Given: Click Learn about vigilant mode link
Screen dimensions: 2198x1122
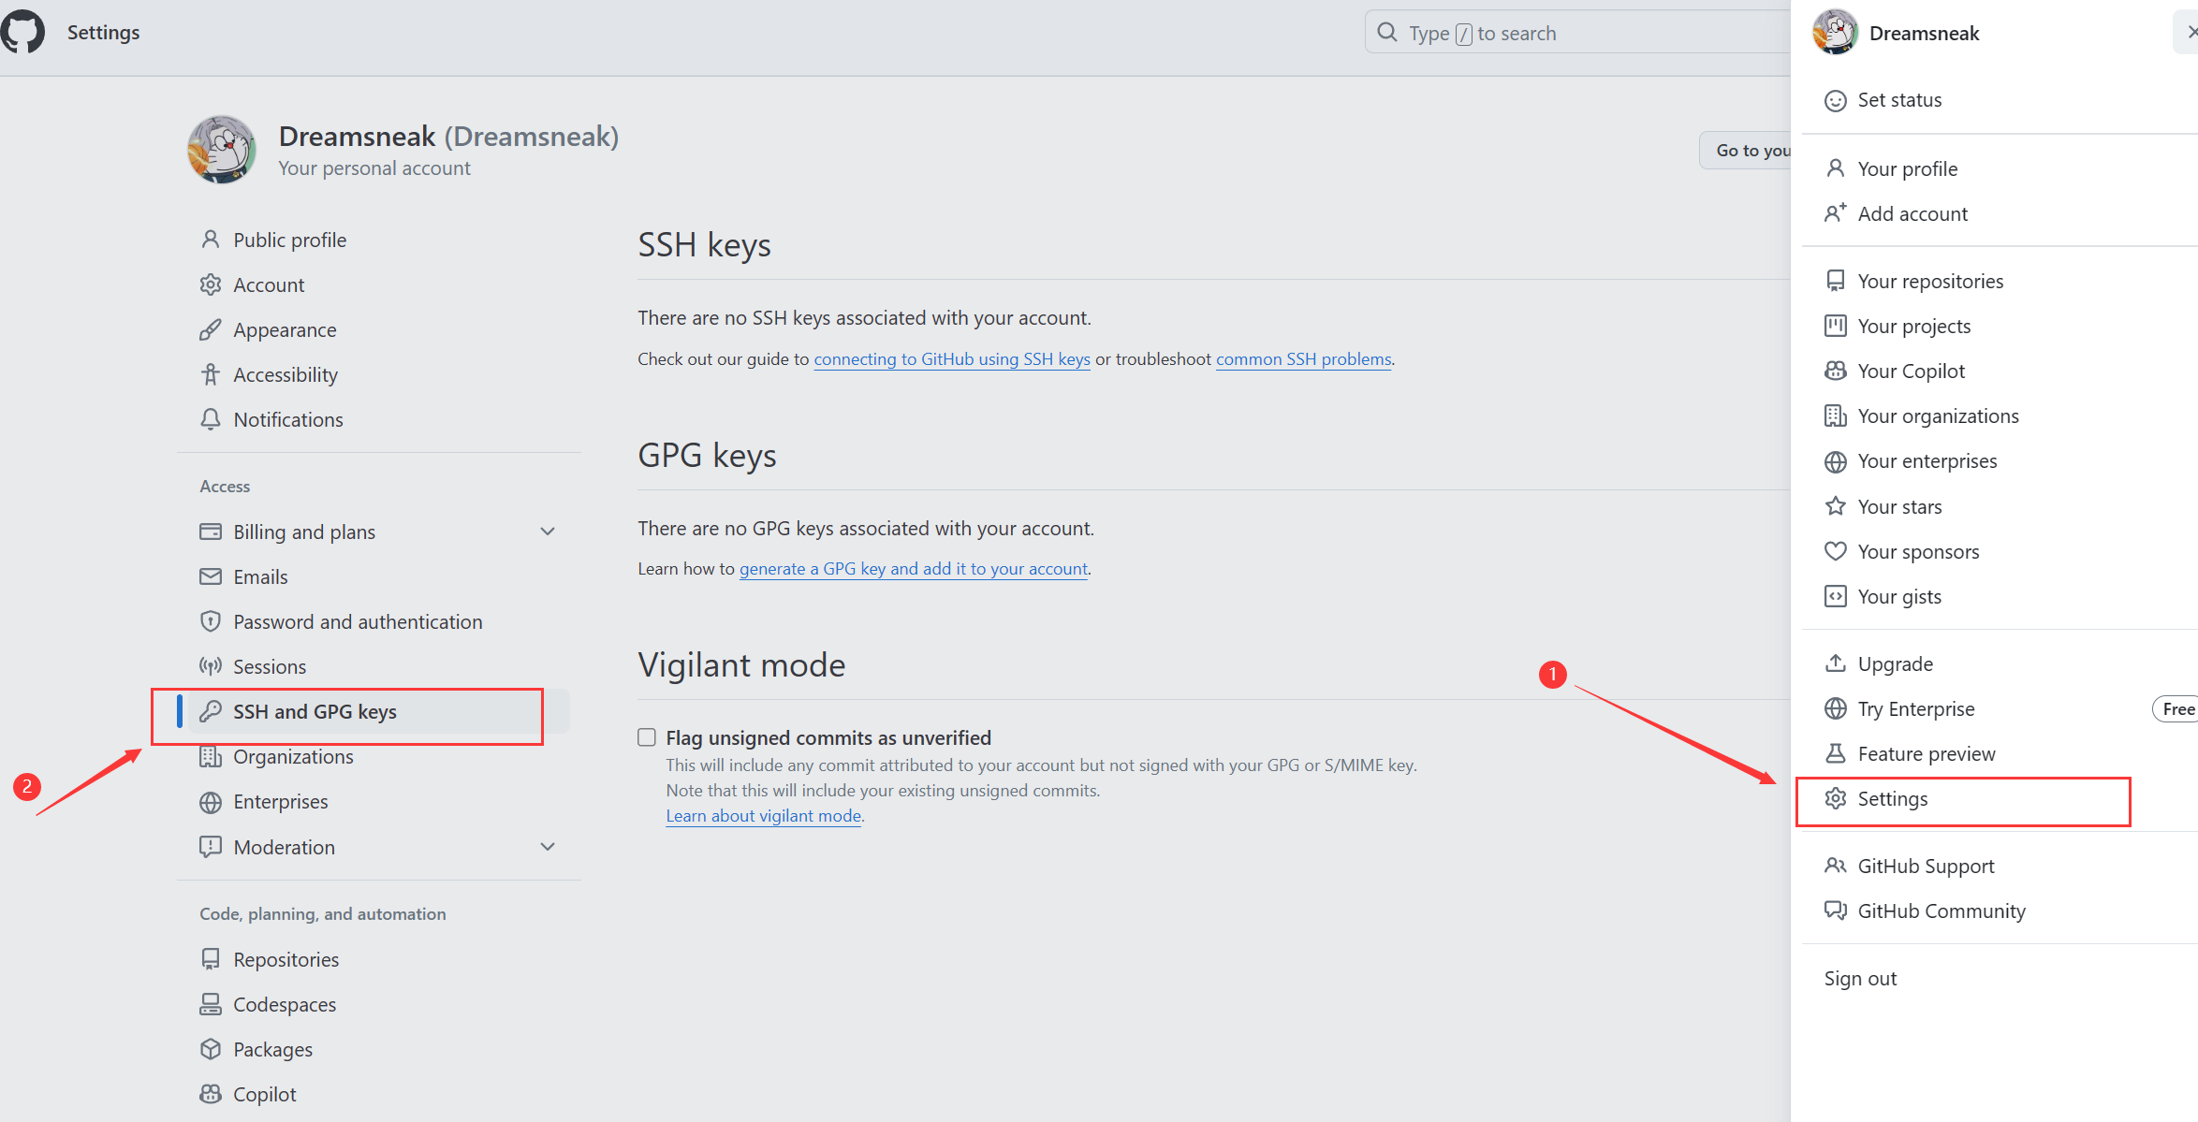Looking at the screenshot, I should click(x=763, y=816).
